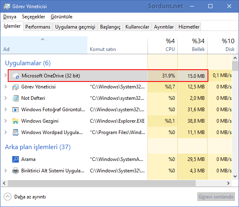The height and width of the screenshot is (207, 239).
Task: Select the Arama background process name
Action: pos(28,159)
